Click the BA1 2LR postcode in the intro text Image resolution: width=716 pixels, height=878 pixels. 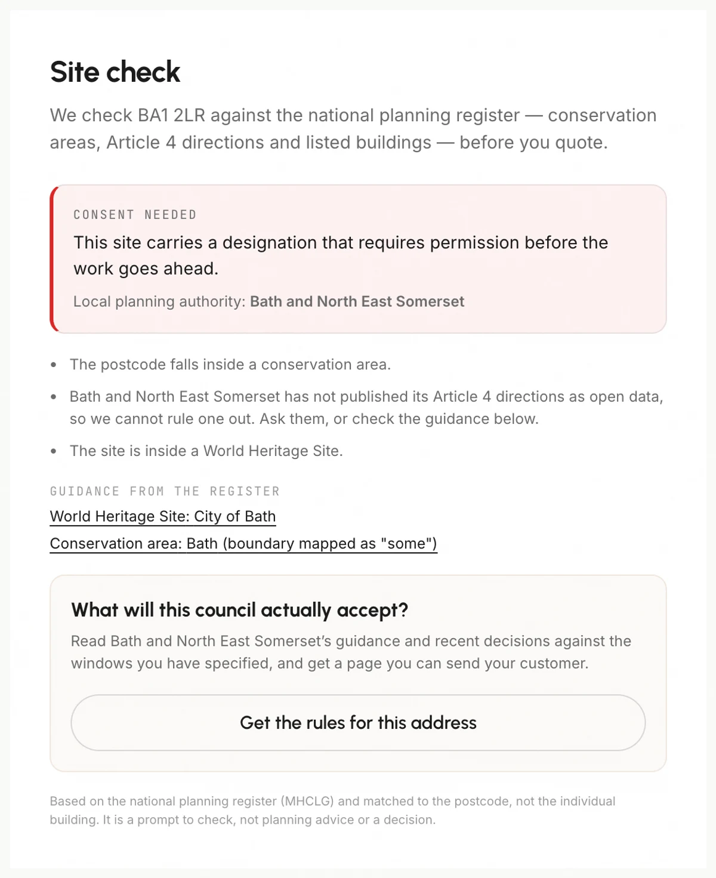(171, 115)
